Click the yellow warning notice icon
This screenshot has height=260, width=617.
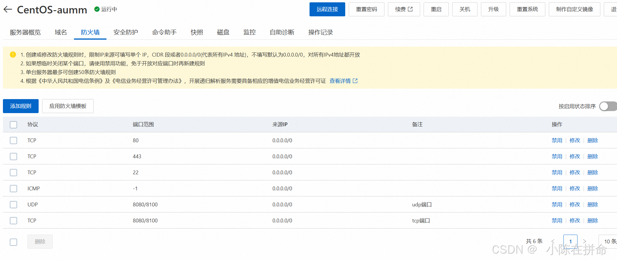(13, 55)
